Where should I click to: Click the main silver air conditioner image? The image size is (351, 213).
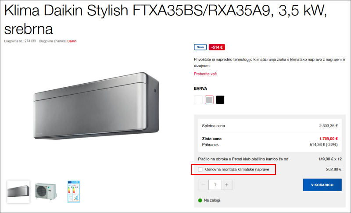click(96, 106)
